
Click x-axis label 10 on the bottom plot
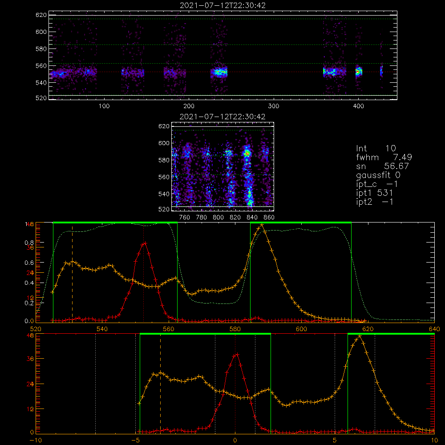coord(434,440)
